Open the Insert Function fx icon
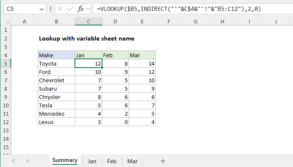Viewport: 293px width, 167px height. point(80,9)
